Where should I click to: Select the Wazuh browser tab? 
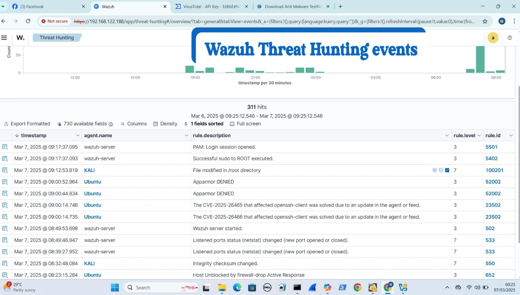pos(130,6)
